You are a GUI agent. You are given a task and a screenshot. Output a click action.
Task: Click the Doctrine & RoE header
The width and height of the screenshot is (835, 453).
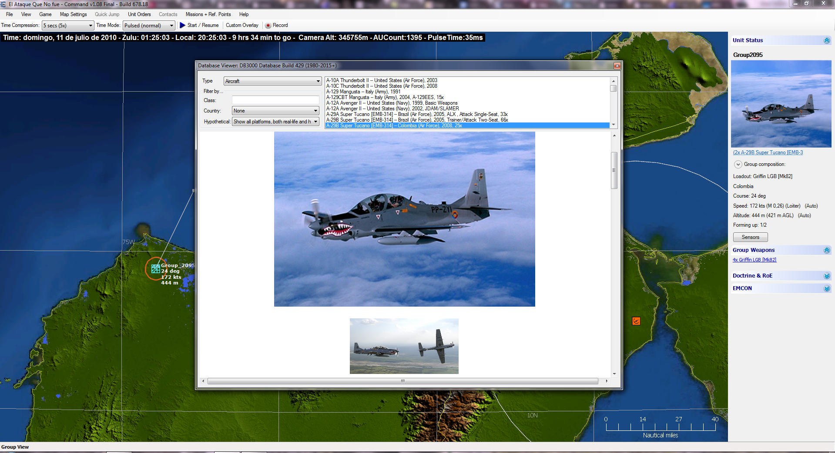(x=781, y=276)
